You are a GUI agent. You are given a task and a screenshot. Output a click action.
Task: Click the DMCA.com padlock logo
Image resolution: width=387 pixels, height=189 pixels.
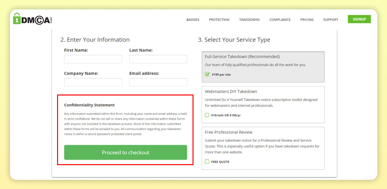coord(32,19)
